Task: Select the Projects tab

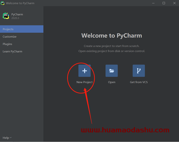Action: click(22, 29)
